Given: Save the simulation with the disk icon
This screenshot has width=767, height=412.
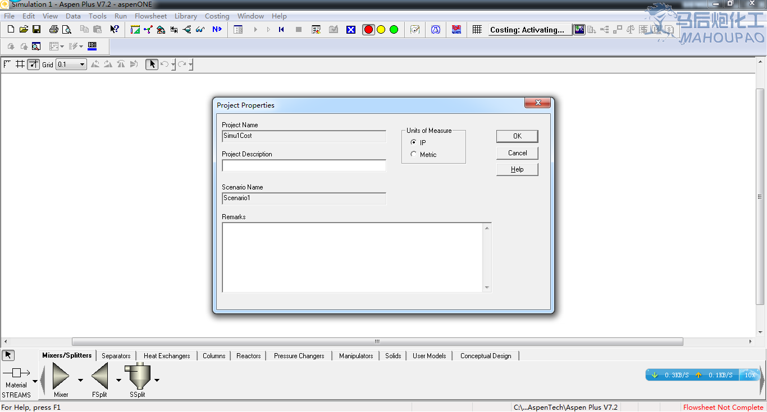Looking at the screenshot, I should (x=36, y=29).
